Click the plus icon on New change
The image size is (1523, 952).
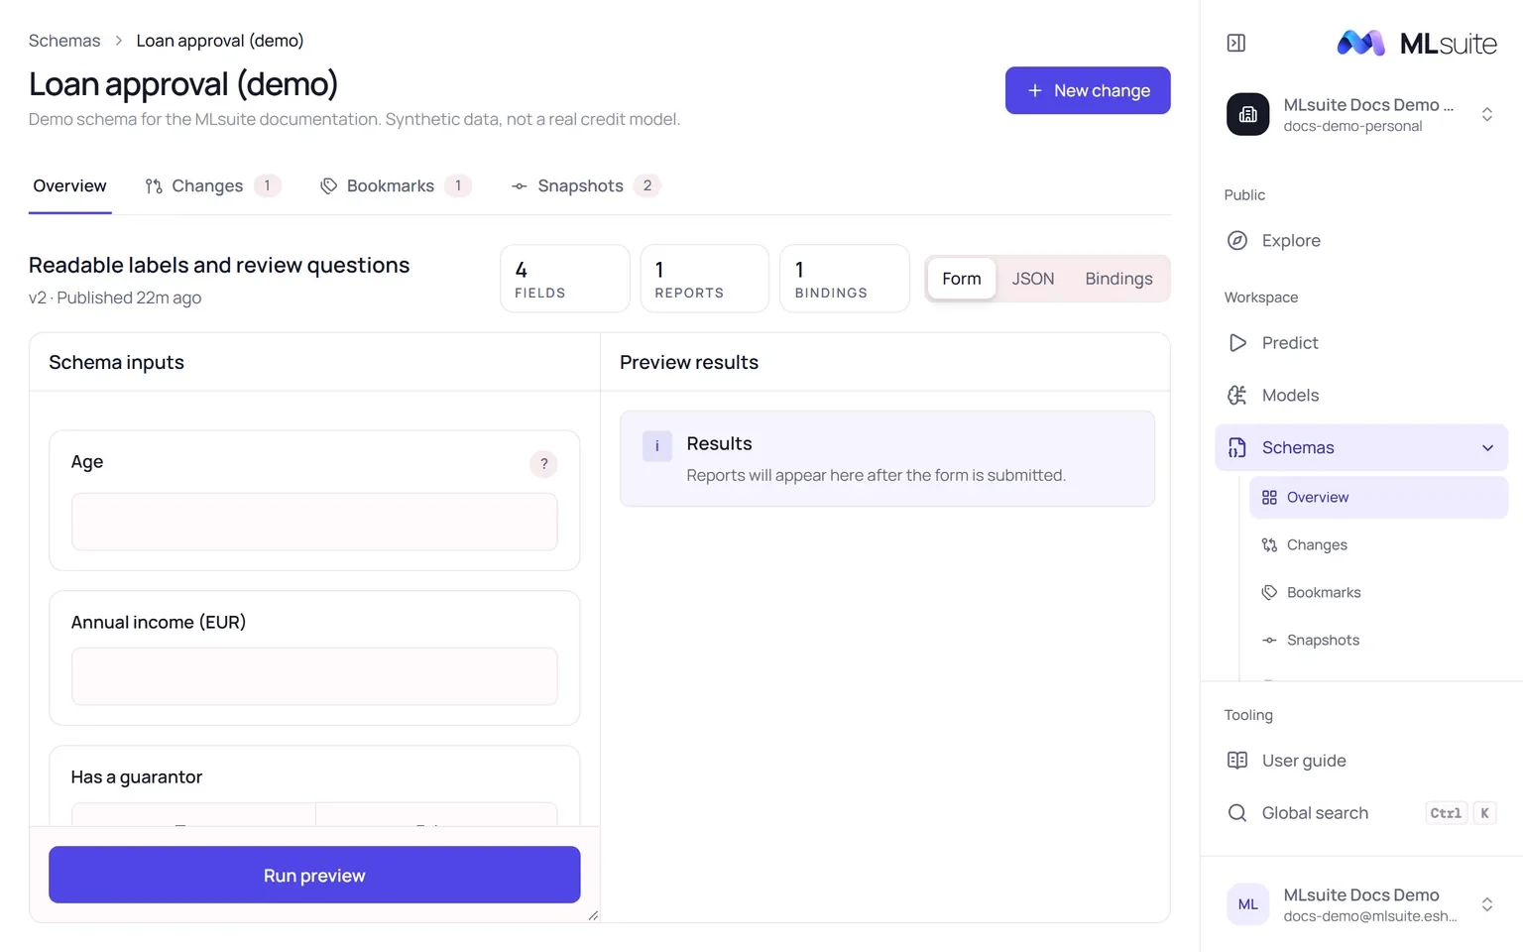1034,90
